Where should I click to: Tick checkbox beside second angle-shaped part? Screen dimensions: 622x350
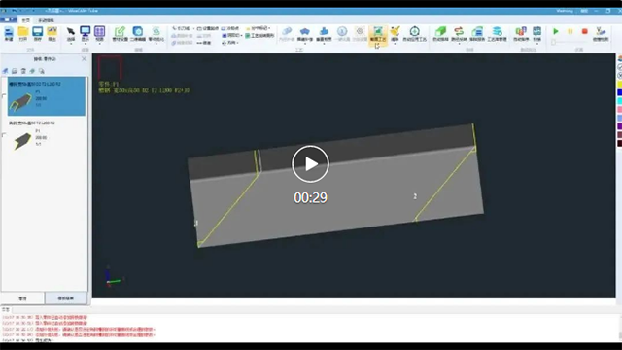(4, 135)
